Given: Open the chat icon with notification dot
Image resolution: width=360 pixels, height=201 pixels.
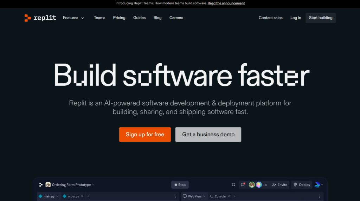Looking at the screenshot, I should point(243,185).
